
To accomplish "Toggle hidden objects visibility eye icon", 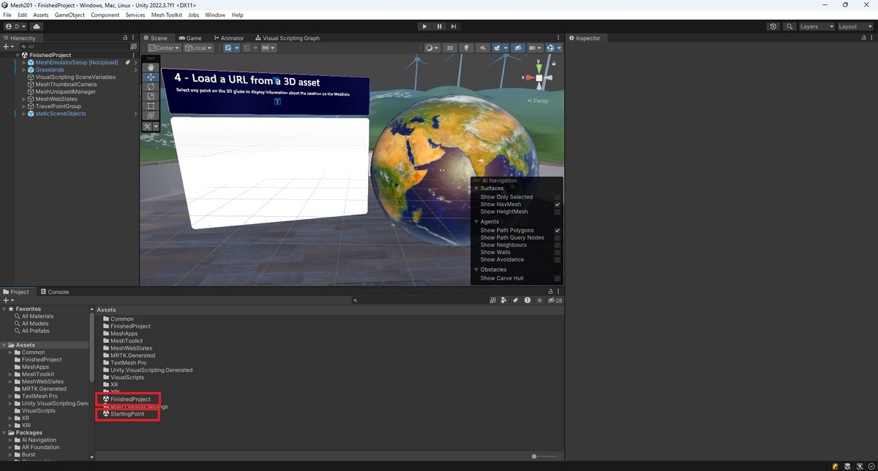I will coord(517,48).
